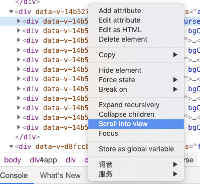200x184 pixels.
Task: Select Hide element option
Action: coord(120,70)
